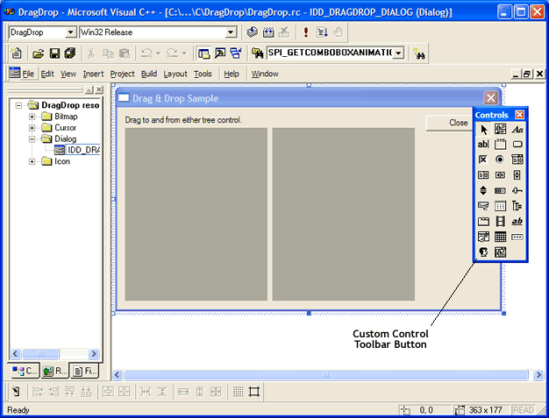
Task: Select the Slider control tool
Action: pos(517,190)
